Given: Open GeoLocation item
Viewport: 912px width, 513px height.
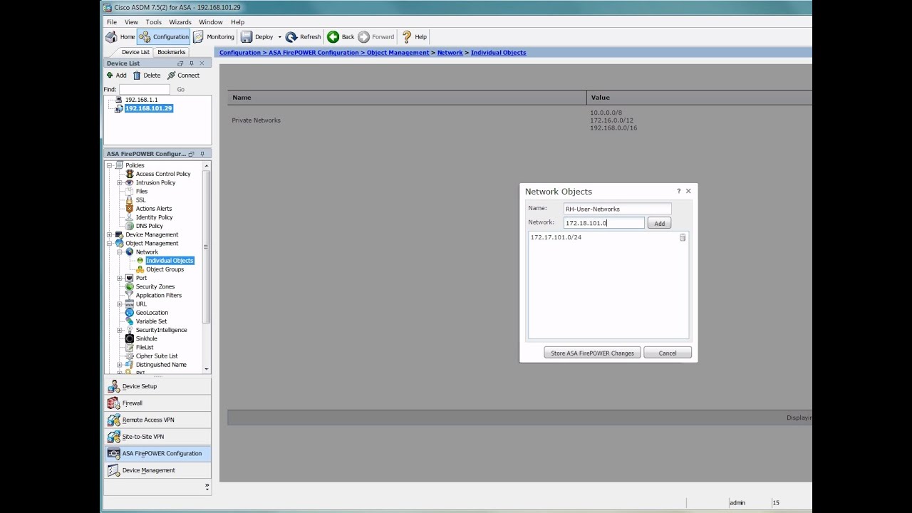Looking at the screenshot, I should [152, 313].
